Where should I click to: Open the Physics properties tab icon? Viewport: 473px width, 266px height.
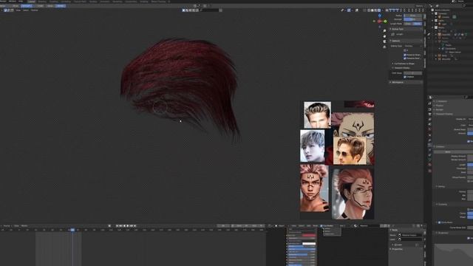pyautogui.click(x=430, y=150)
